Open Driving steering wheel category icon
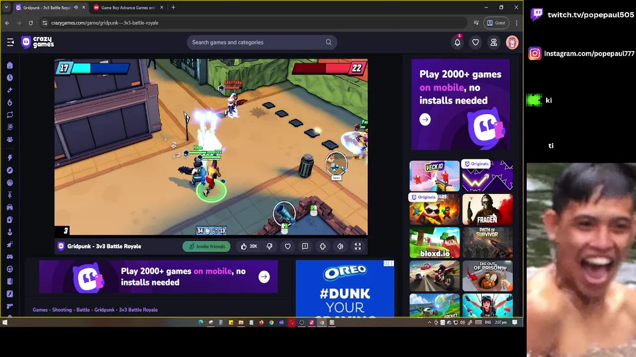This screenshot has width=636, height=357. coord(9,269)
